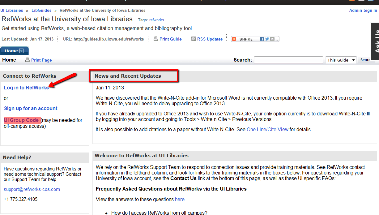This screenshot has width=379, height=215.
Task: Click the orange plus Share icon
Action: [234, 39]
